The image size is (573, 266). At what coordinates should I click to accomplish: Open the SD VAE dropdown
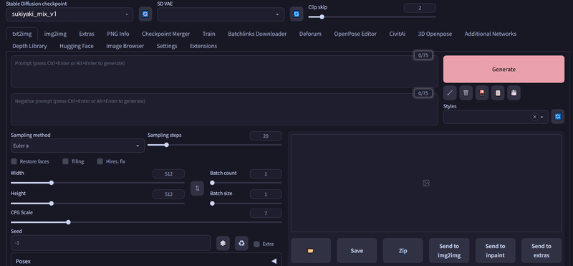coord(221,14)
